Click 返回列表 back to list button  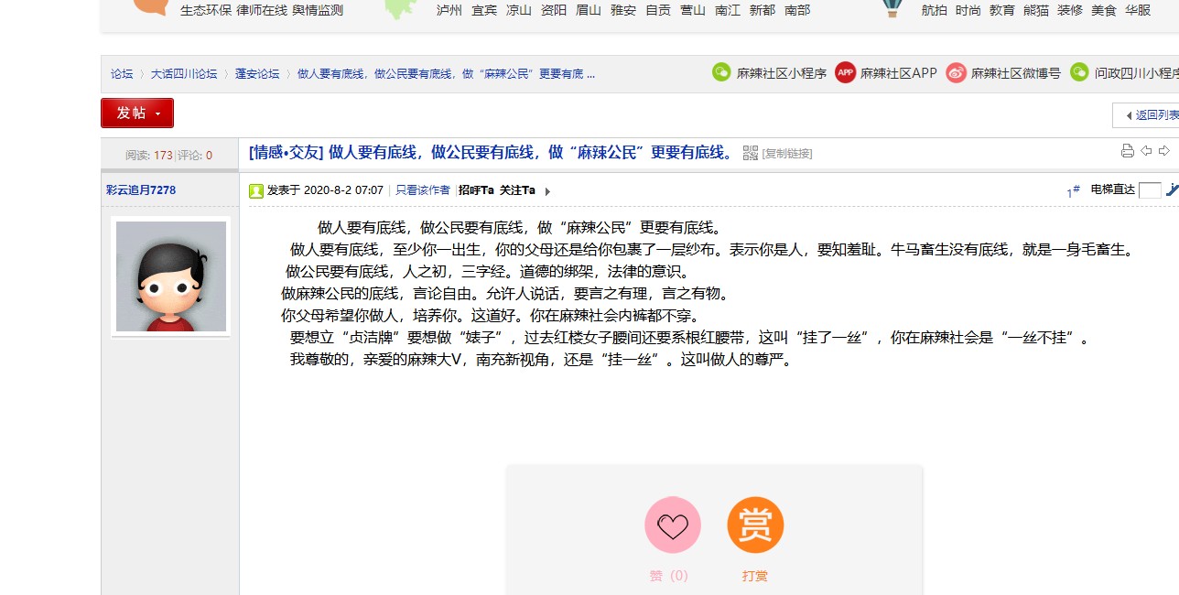point(1150,115)
